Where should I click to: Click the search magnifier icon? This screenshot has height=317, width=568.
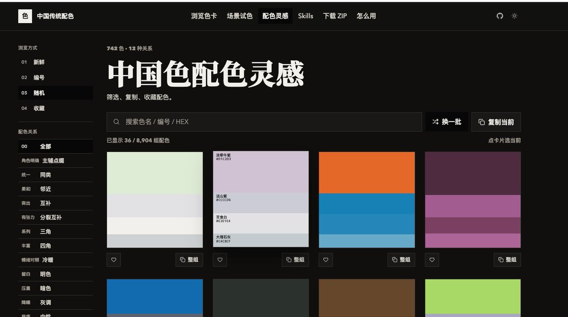point(116,122)
